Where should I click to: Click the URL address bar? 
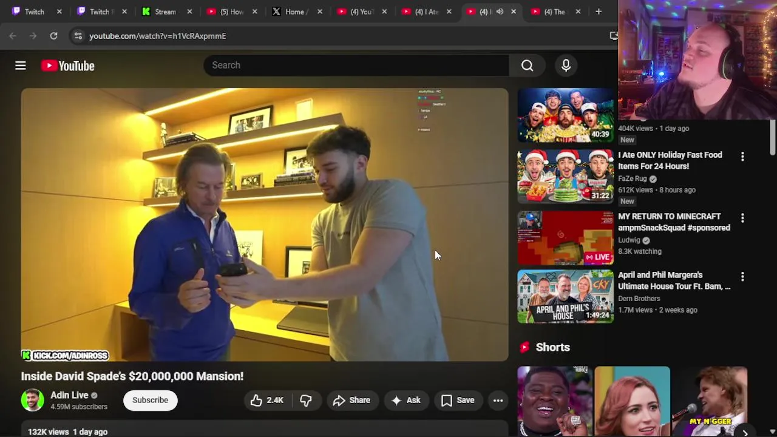(340, 36)
